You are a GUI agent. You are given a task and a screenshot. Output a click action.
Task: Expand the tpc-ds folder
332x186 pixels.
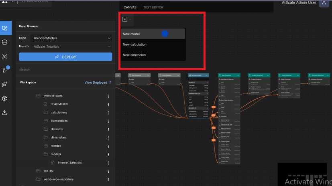48,171
